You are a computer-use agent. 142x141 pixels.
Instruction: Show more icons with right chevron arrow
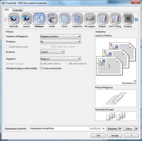[x=136, y=20]
